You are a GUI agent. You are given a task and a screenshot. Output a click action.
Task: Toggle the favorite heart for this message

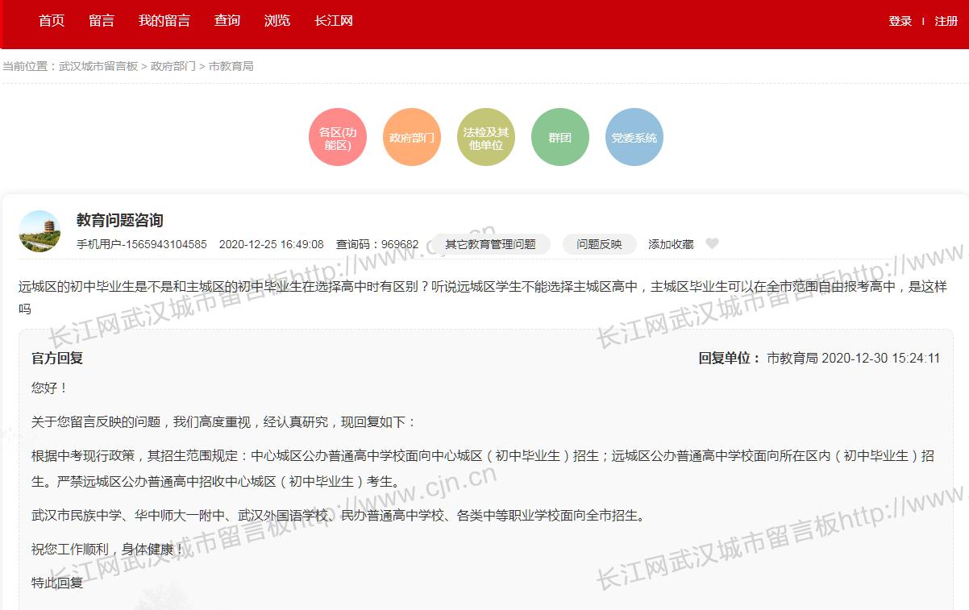pyautogui.click(x=713, y=243)
